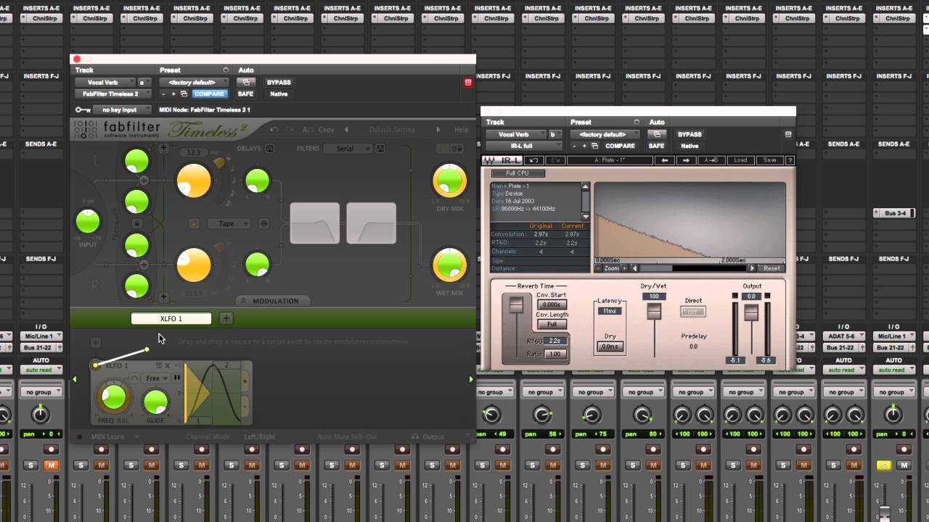Click the IR-L Ratio 1.00 value field
The width and height of the screenshot is (929, 522).
tap(555, 354)
